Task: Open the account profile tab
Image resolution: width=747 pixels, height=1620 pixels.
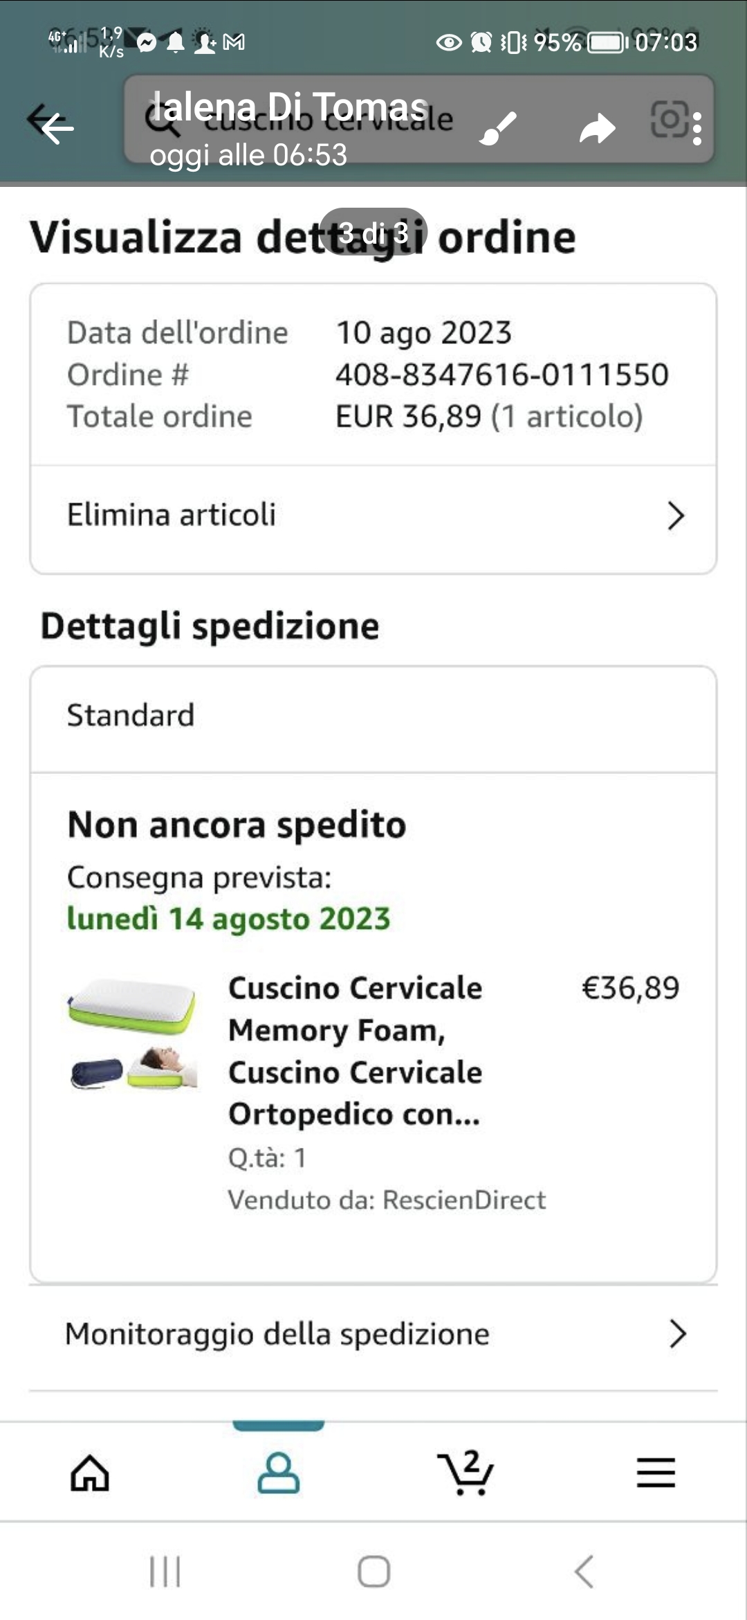Action: pyautogui.click(x=278, y=1472)
